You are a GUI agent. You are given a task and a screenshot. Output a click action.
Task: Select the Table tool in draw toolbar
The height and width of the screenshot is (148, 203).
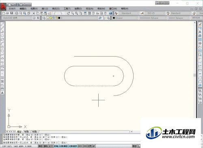coord(2,89)
